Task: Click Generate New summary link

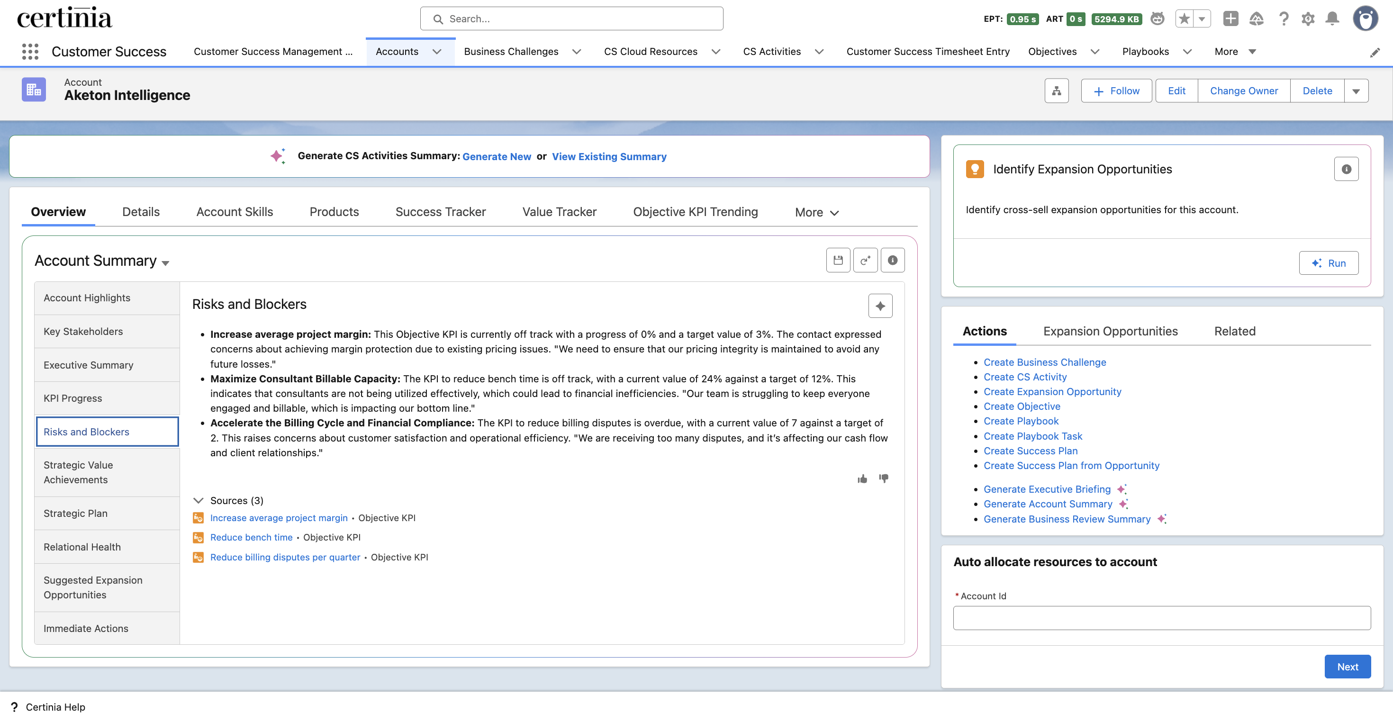Action: click(497, 157)
